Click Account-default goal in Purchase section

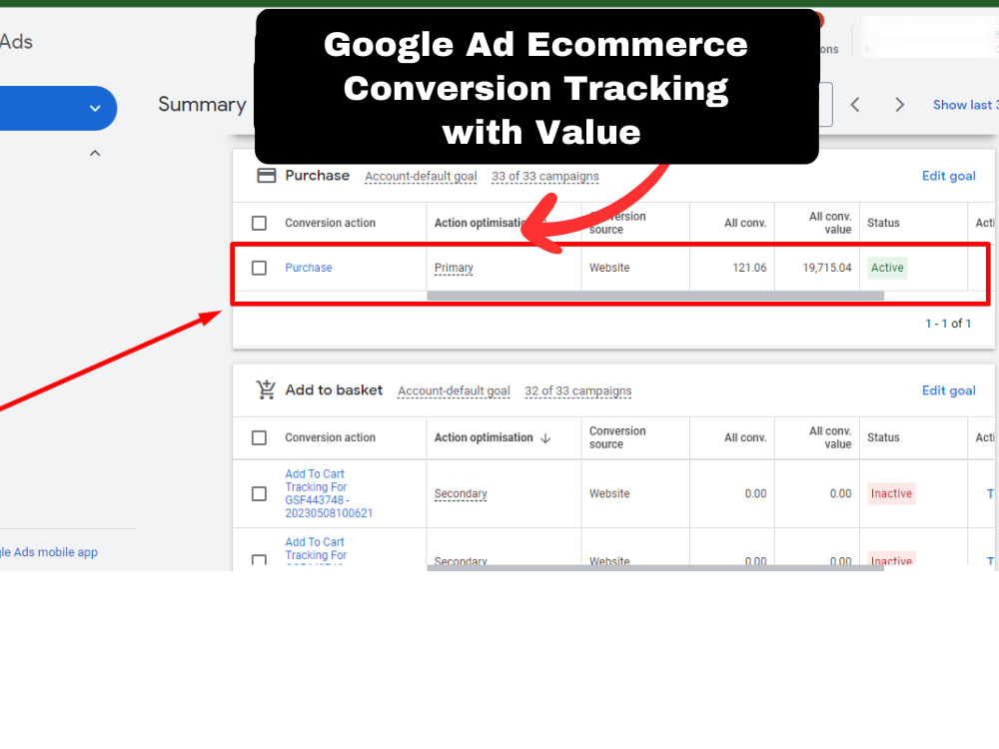(421, 177)
